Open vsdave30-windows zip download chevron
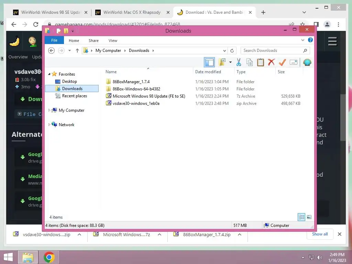Image resolution: width=352 pixels, height=264 pixels. click(x=79, y=234)
